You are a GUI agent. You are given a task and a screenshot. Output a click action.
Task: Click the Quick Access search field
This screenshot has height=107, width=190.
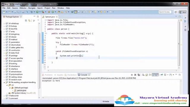click(x=165, y=12)
